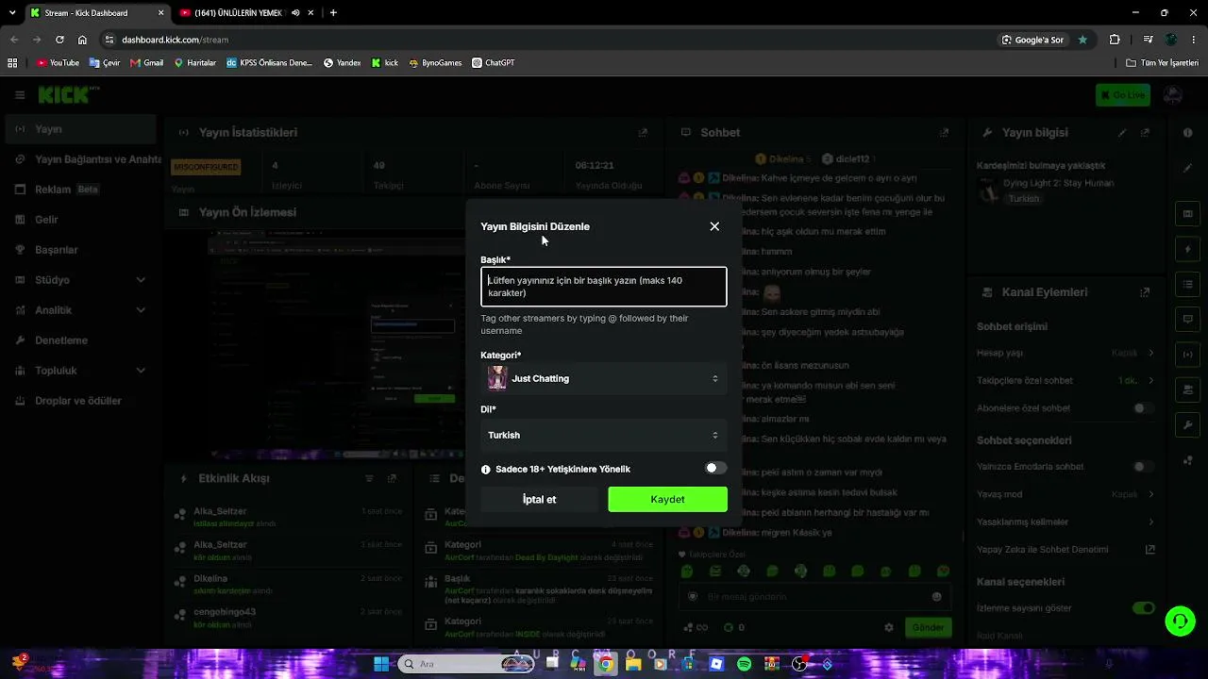Open the Kategori dropdown showing Just Chatting

[604, 378]
